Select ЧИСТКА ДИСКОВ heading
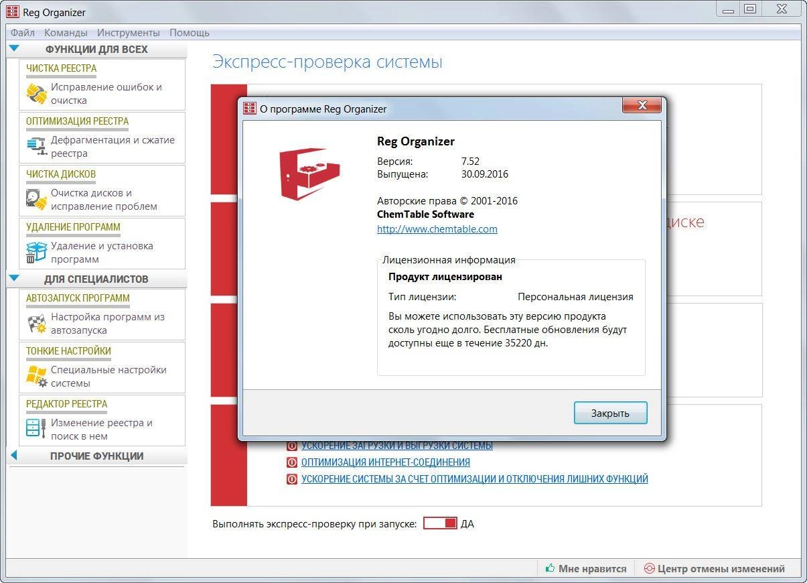Viewport: 807px width, 583px height. click(61, 174)
